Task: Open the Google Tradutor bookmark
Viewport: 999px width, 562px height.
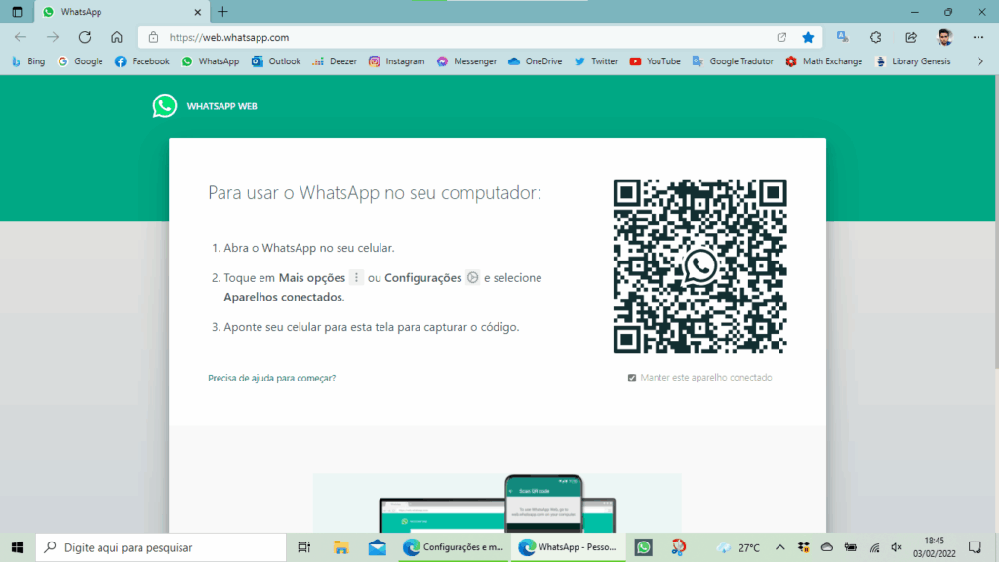Action: [697, 60]
